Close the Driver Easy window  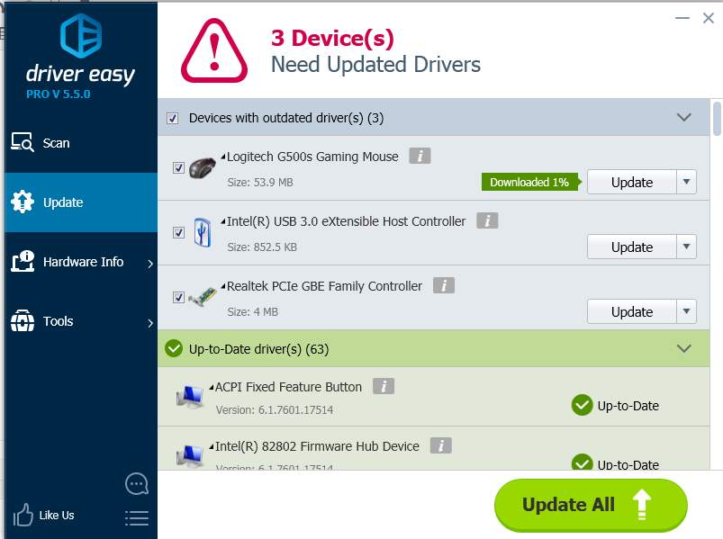pos(709,18)
